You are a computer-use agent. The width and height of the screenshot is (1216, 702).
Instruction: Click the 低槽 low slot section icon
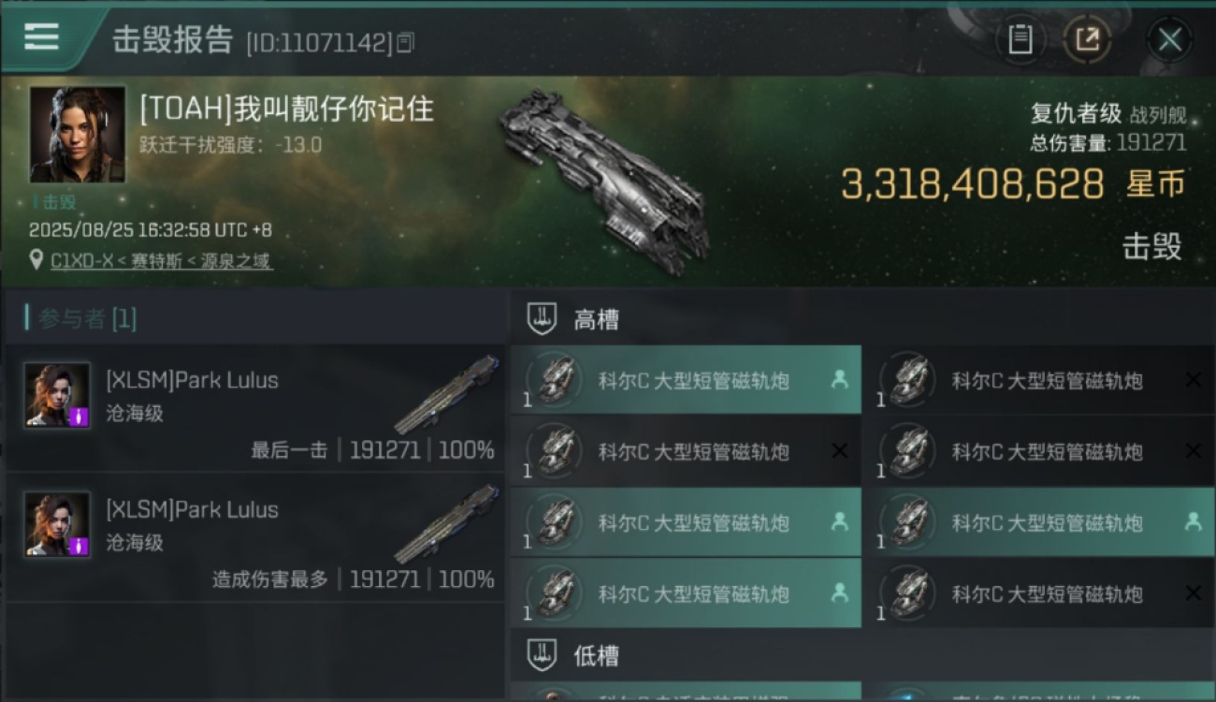543,655
